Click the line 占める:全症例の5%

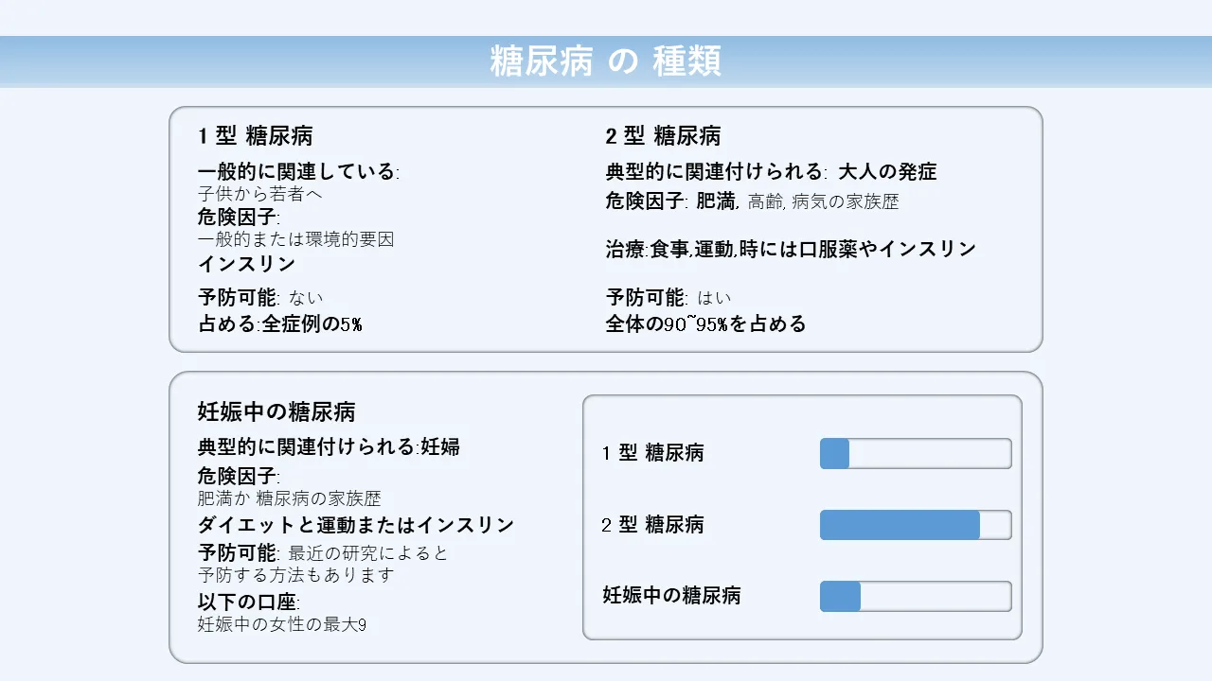(x=280, y=324)
